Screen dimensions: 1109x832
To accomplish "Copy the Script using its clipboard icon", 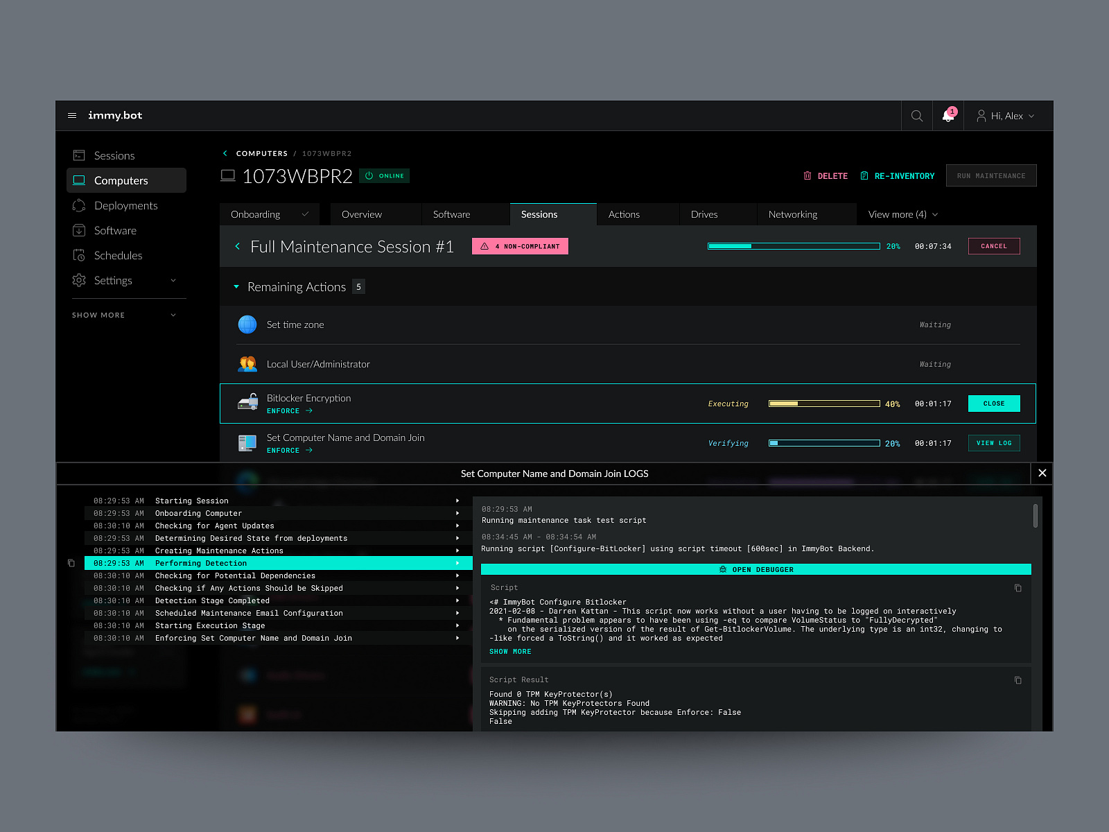I will (x=1018, y=587).
